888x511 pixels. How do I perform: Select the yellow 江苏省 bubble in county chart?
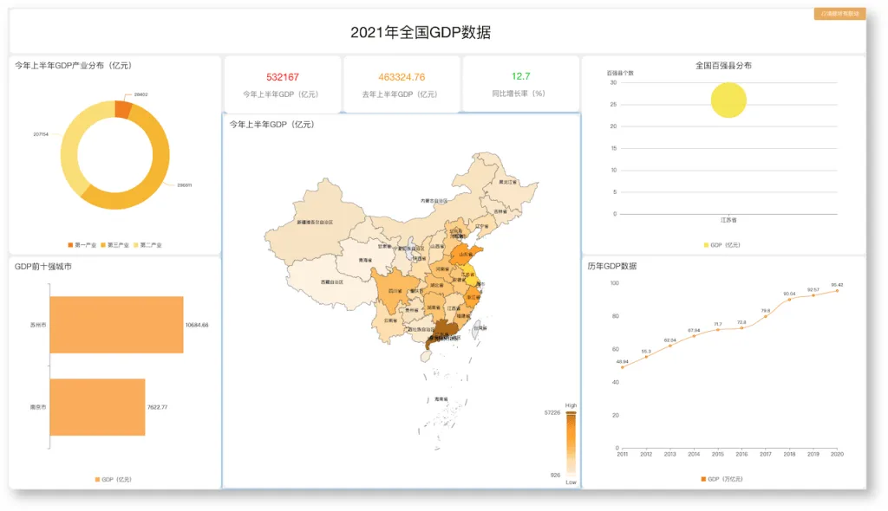[x=728, y=100]
